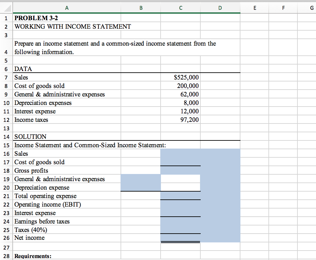This screenshot has height=260, width=316.
Task: Click the cell showing 97,200 income taxes
Action: point(180,120)
